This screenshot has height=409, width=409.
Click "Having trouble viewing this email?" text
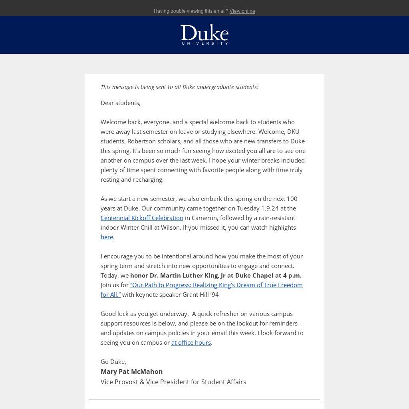(x=191, y=11)
